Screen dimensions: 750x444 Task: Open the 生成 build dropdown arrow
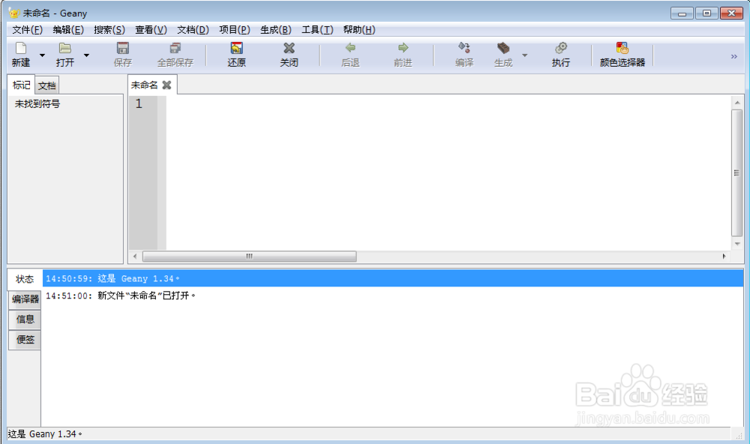(525, 55)
